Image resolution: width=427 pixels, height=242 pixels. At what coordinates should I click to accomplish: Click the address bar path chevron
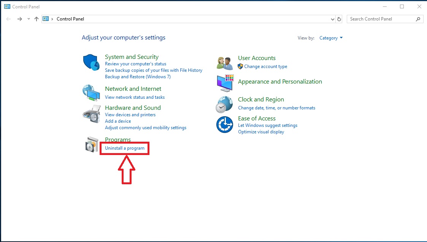52,19
